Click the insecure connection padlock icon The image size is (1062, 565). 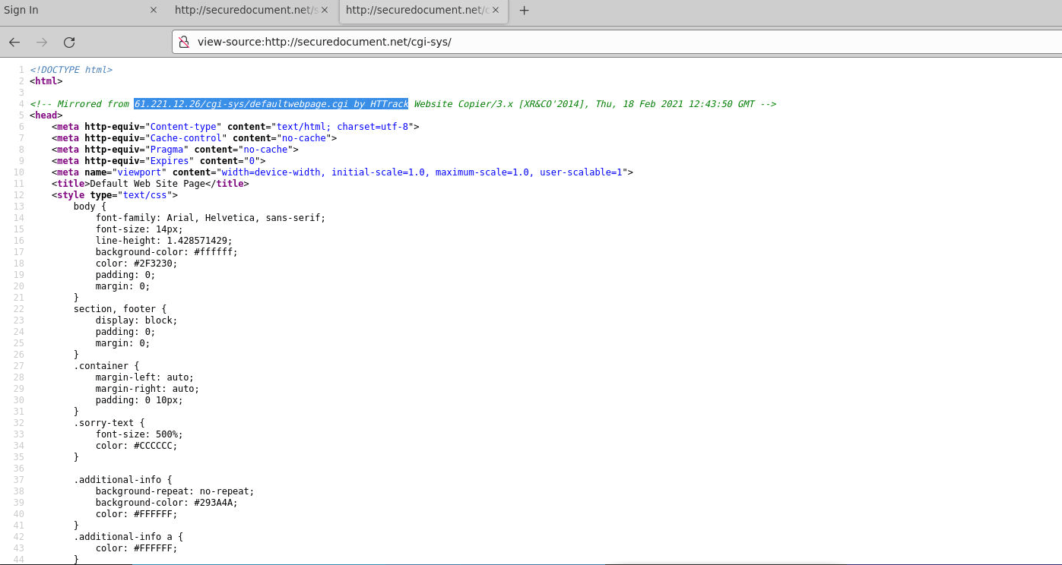pyautogui.click(x=184, y=43)
